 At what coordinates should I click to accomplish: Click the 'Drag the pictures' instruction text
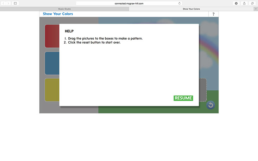pos(105,38)
